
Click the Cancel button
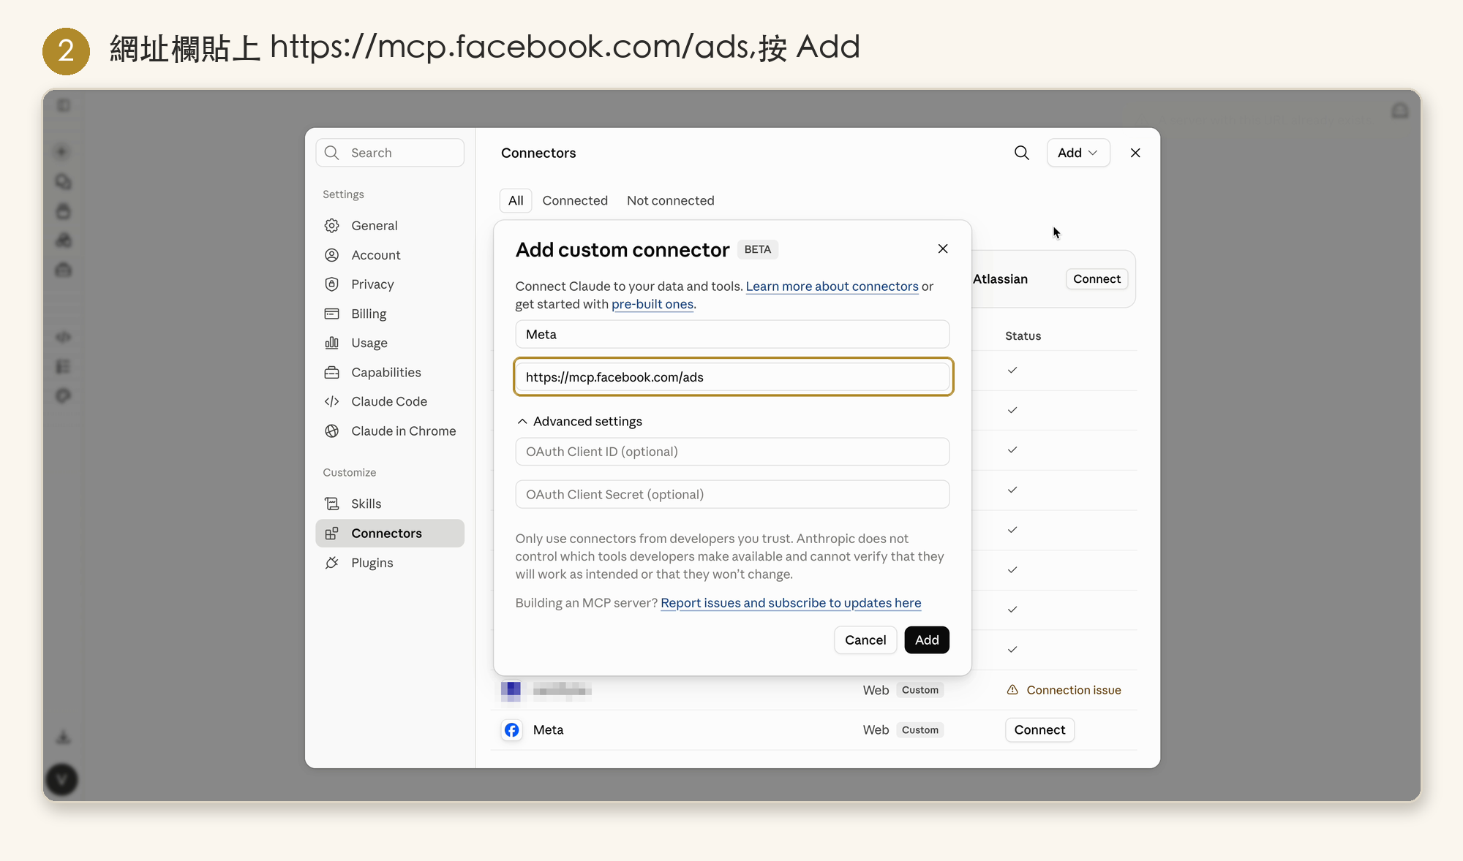click(x=865, y=640)
